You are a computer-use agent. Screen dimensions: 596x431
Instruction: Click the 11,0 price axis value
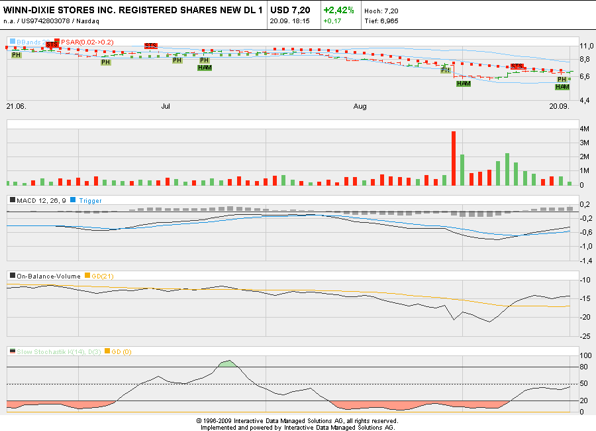(587, 46)
